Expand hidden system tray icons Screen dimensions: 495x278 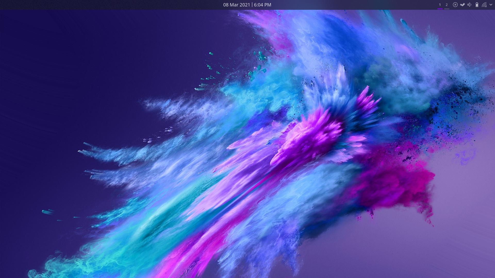491,5
